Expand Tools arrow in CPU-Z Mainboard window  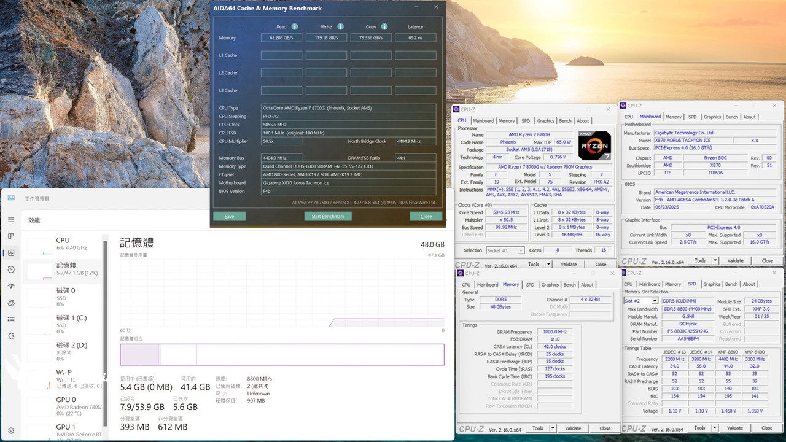pyautogui.click(x=715, y=260)
